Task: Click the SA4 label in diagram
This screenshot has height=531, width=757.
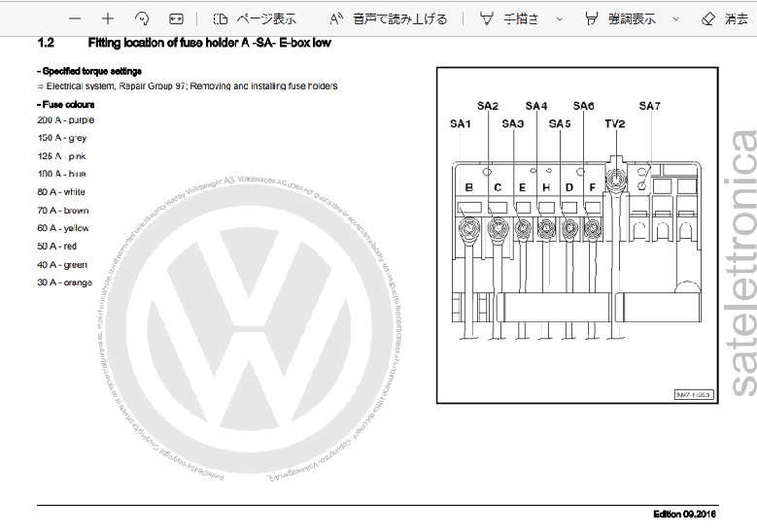Action: coord(536,106)
